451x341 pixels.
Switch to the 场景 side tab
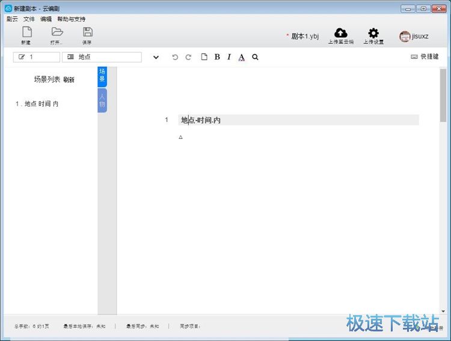click(x=102, y=76)
